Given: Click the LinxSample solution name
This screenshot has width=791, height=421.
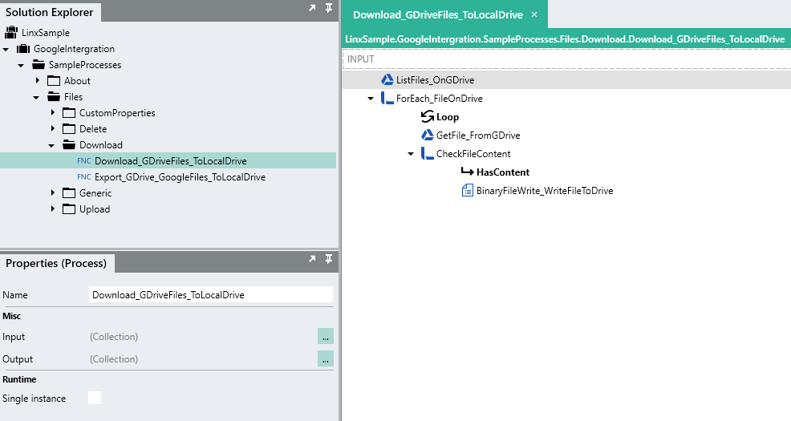Looking at the screenshot, I should pos(46,33).
